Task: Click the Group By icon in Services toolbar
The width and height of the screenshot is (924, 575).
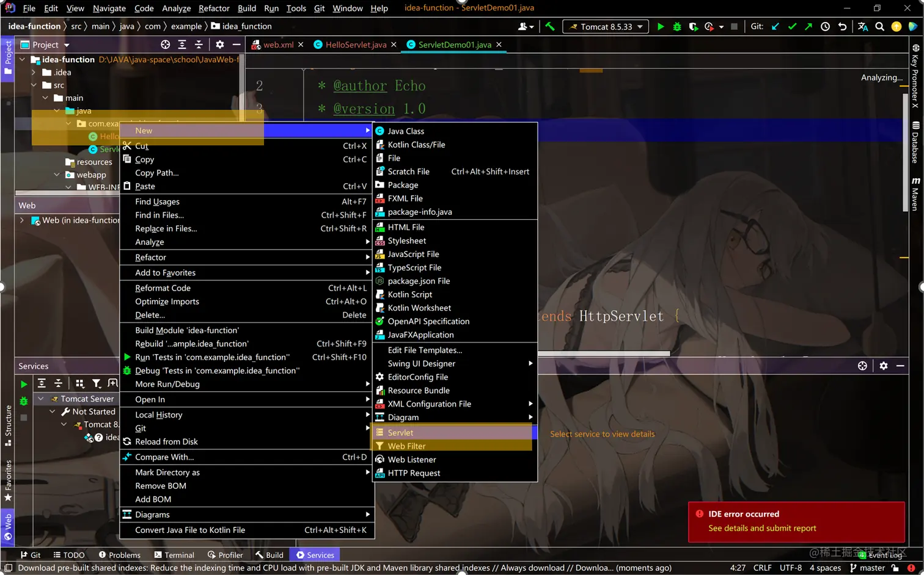Action: tap(79, 383)
